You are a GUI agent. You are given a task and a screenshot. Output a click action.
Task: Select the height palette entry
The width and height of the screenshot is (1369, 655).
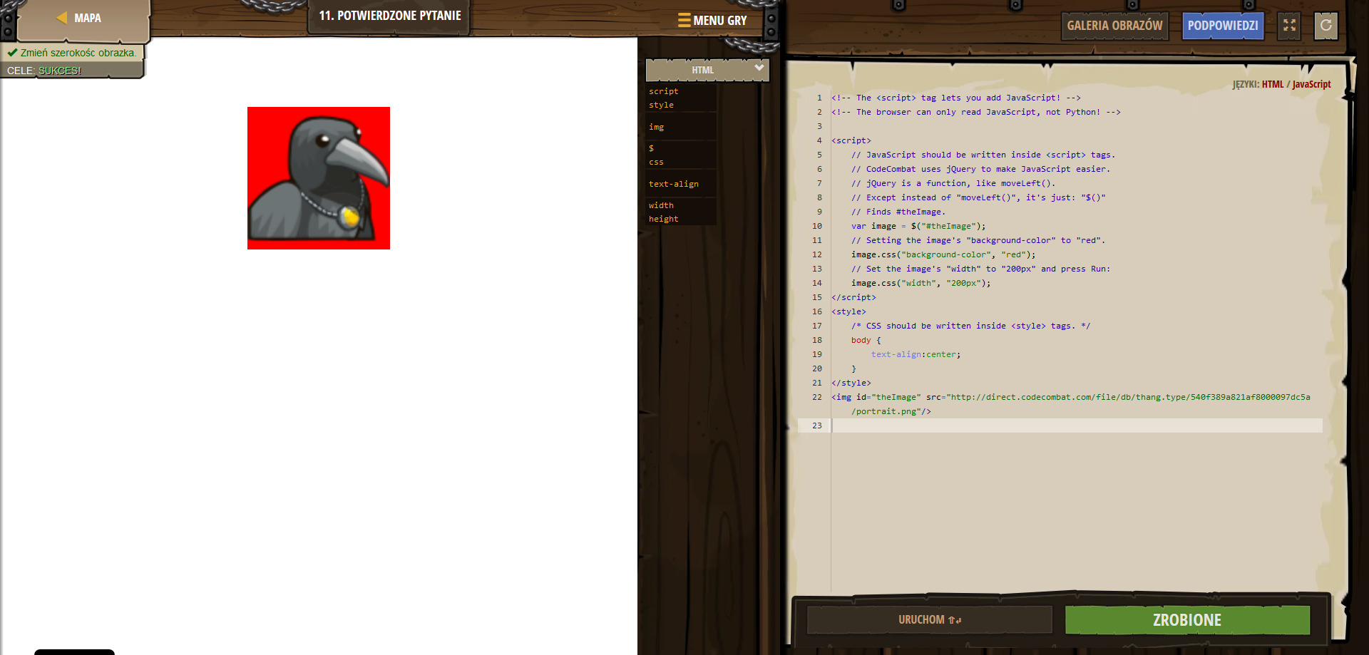click(x=664, y=219)
